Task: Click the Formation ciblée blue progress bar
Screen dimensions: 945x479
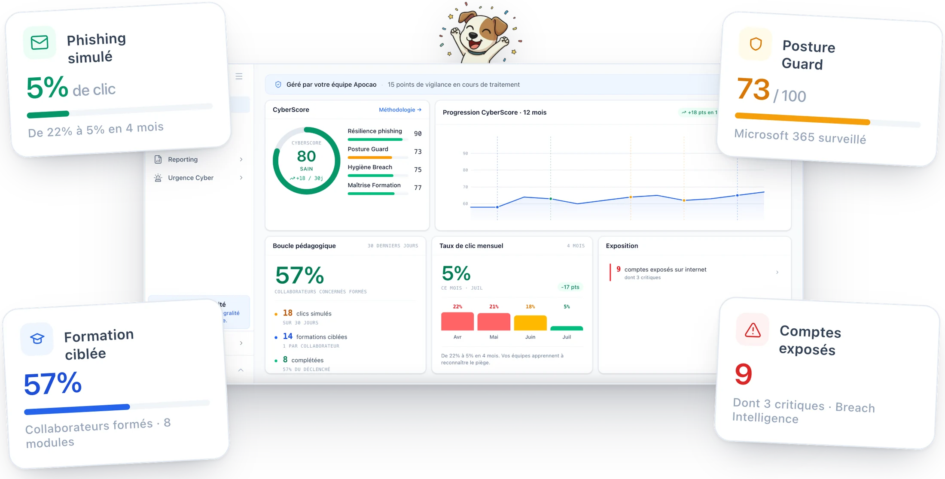Action: [117, 407]
